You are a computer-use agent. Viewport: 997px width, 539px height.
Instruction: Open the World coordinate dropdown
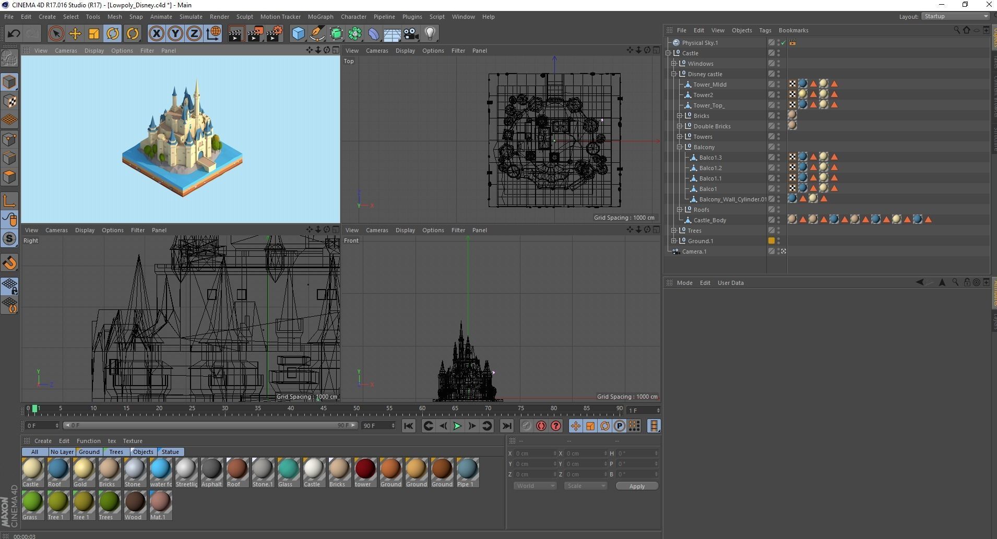[535, 486]
